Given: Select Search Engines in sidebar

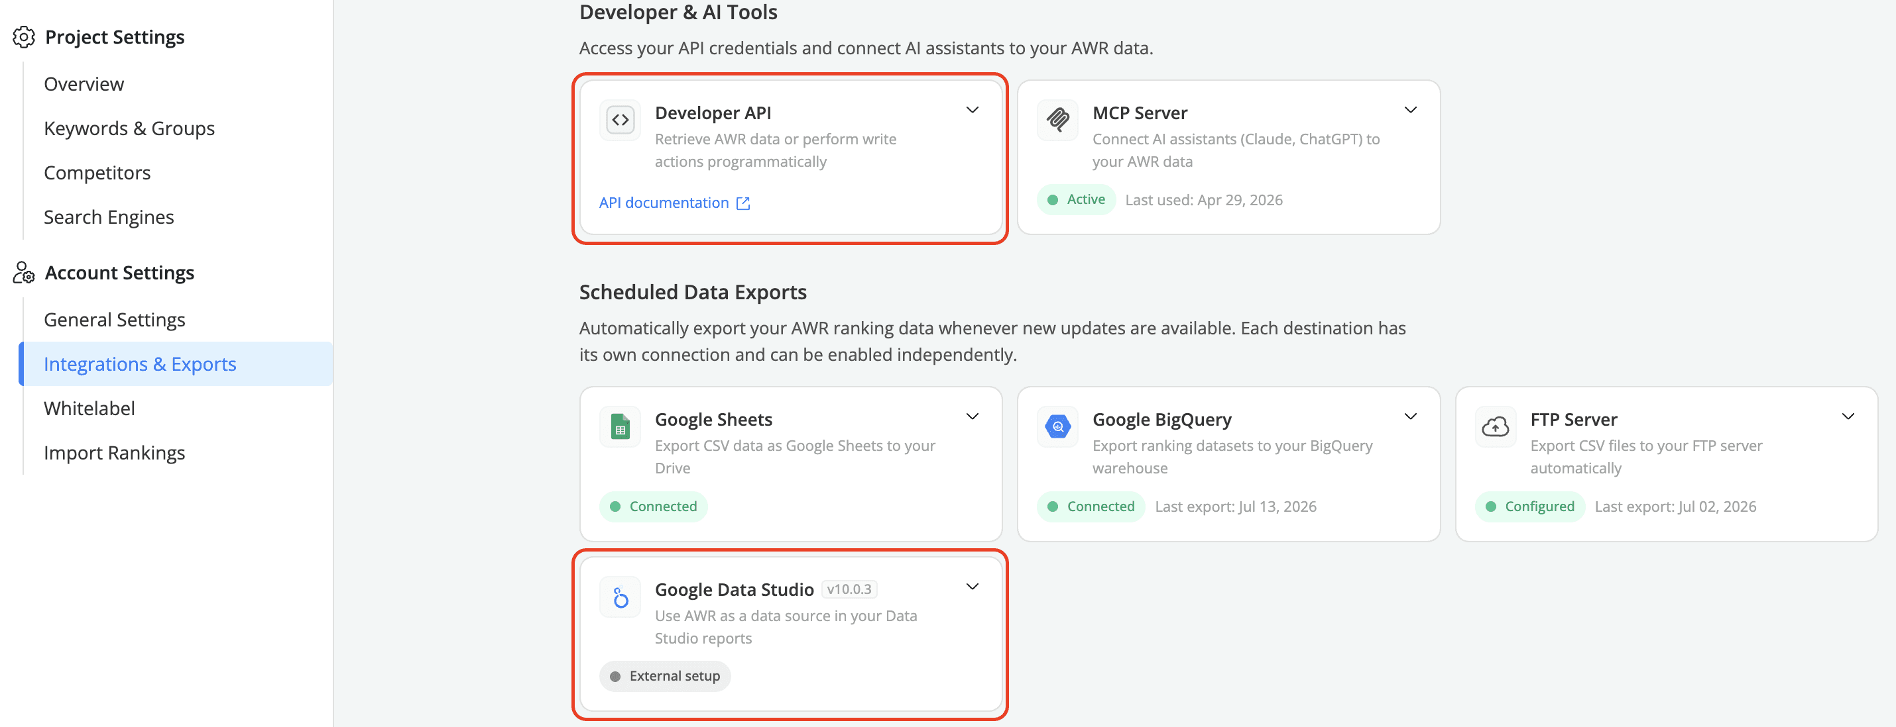Looking at the screenshot, I should (109, 217).
